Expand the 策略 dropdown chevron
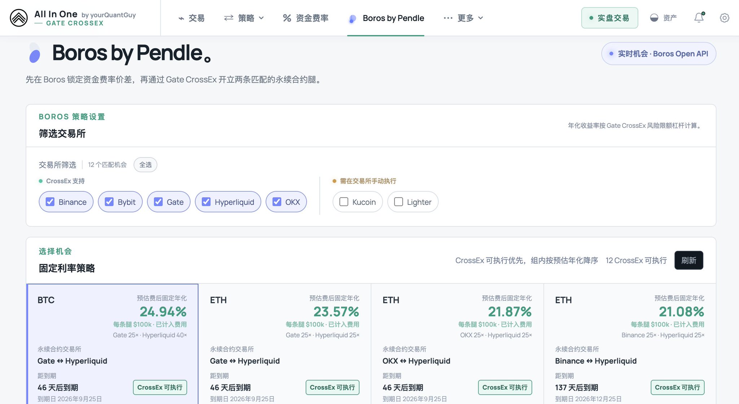739x404 pixels. coord(261,18)
